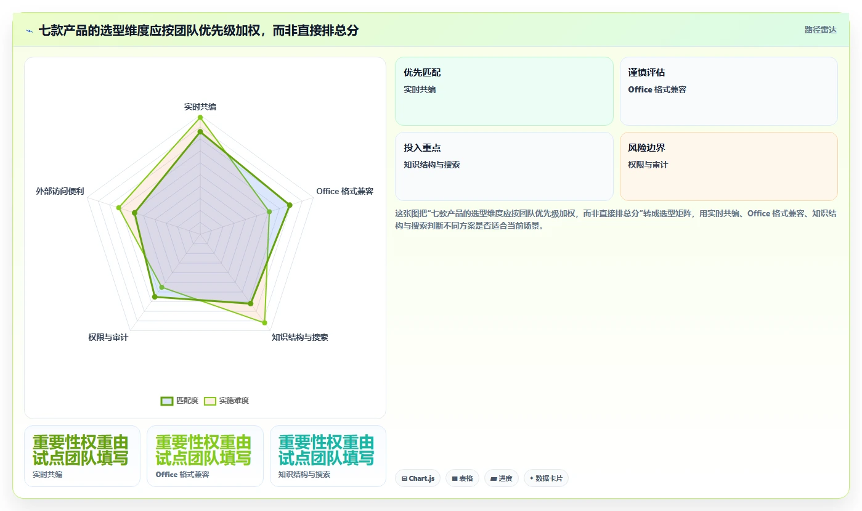Select the Office 格式兼容 radar axis label
Screen dimensions: 862x511
point(344,191)
